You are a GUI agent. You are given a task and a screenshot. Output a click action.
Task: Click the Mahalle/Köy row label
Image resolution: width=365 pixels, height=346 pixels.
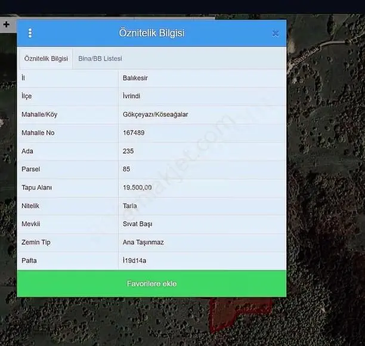(39, 115)
